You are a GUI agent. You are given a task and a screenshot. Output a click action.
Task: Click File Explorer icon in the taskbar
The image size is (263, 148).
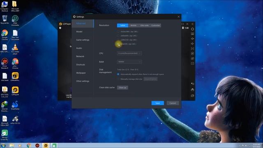point(12,145)
